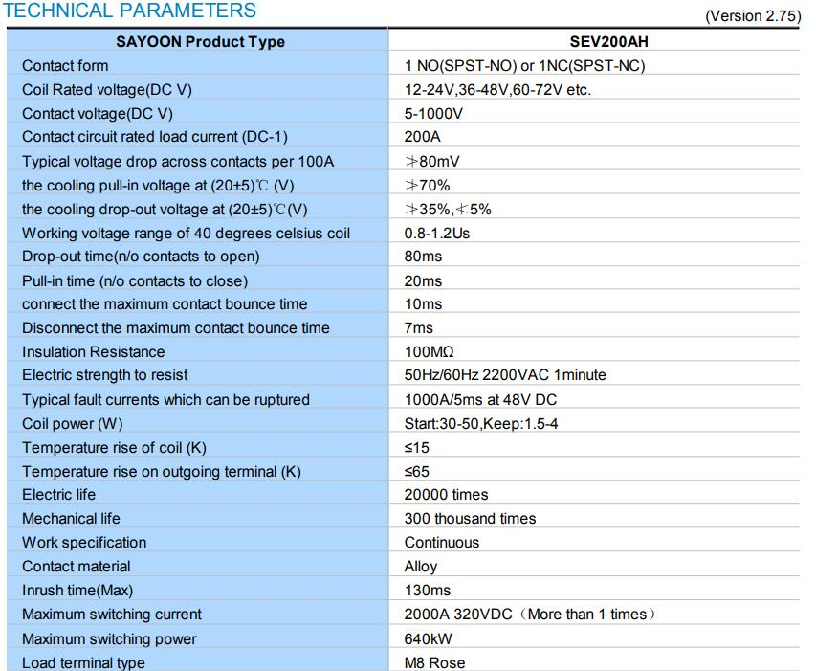Click 'Typical voltage drop across contacts per 100A'
Viewport: 816px width, 671px height.
pyautogui.click(x=178, y=162)
